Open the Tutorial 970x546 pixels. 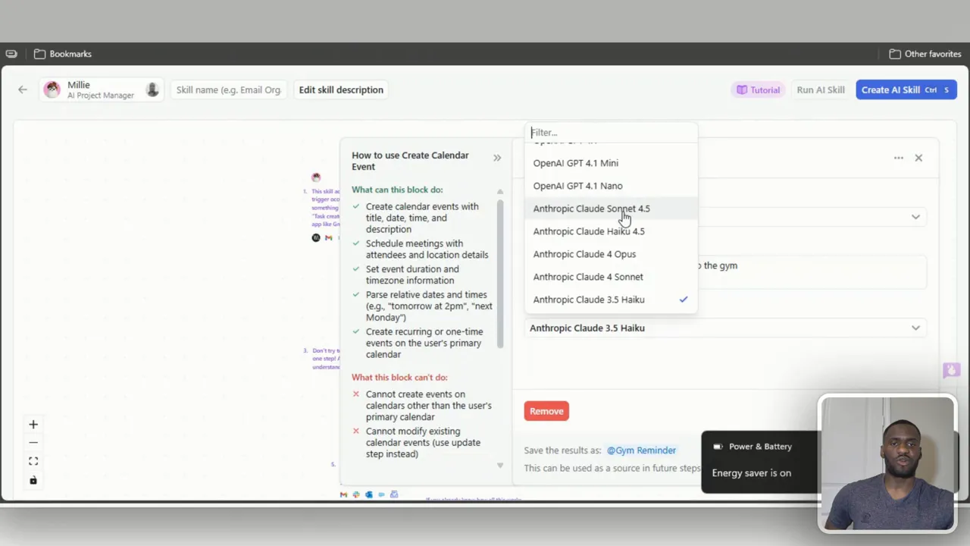coord(758,89)
